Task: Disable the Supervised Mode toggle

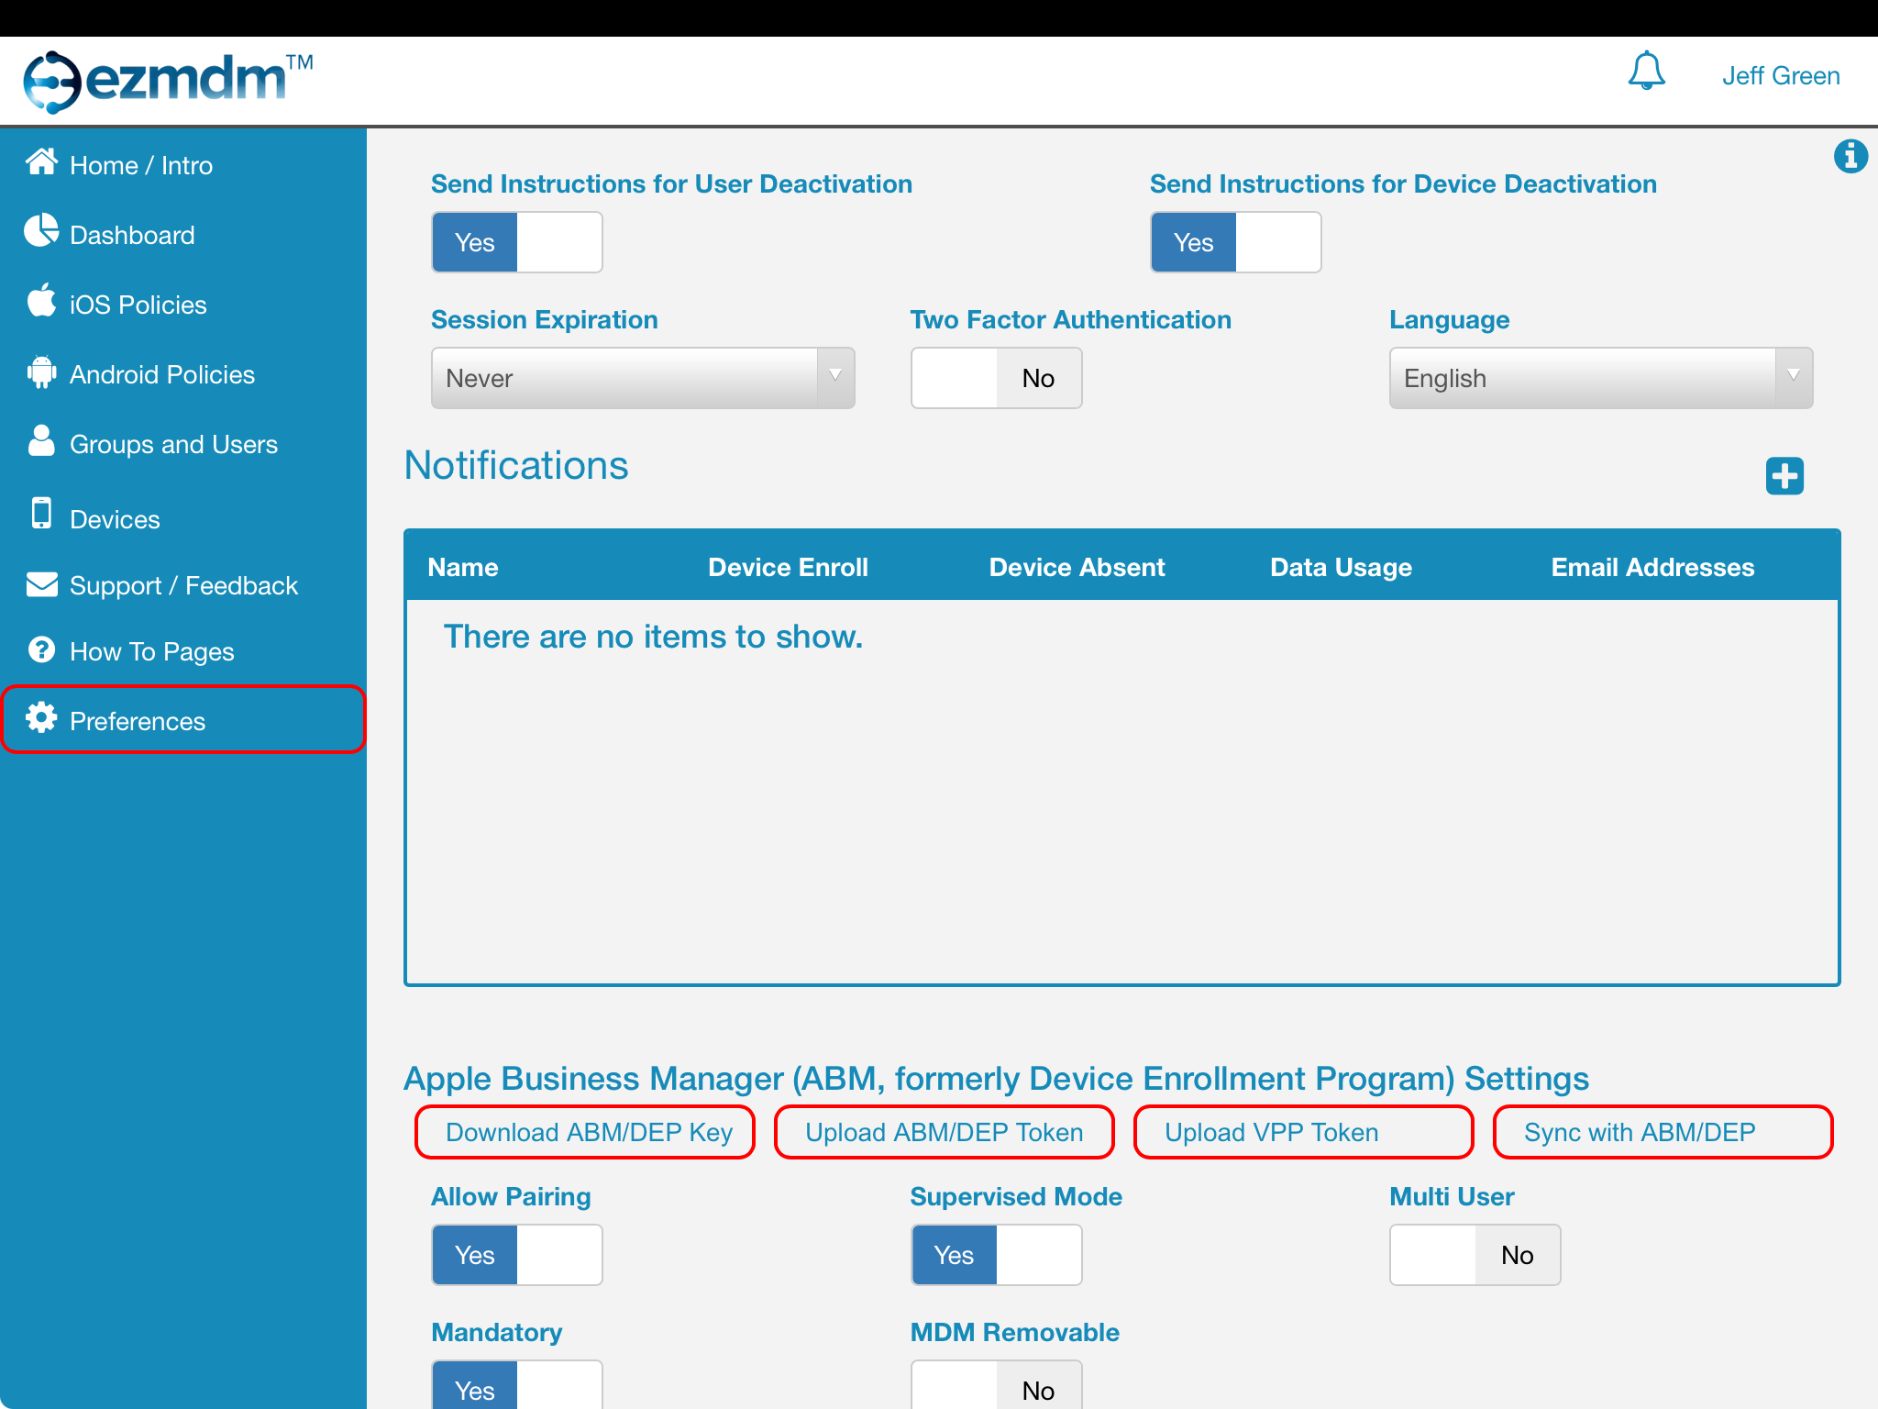Action: [996, 1255]
